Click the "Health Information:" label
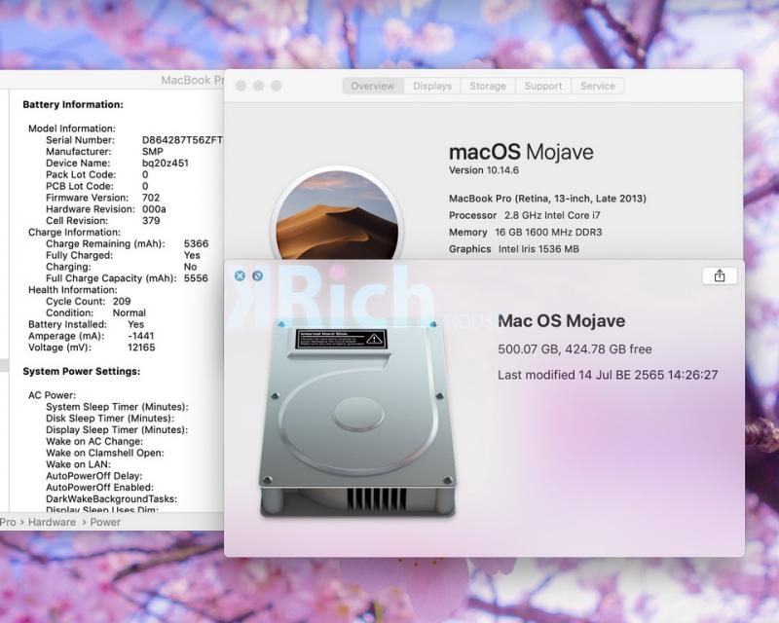Image resolution: width=779 pixels, height=623 pixels. pos(73,290)
